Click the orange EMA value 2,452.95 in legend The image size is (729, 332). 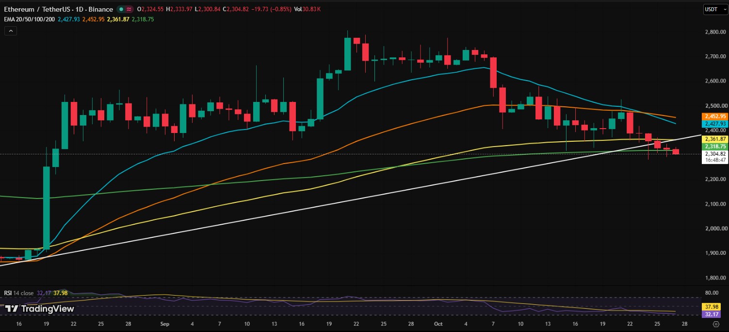pos(93,19)
